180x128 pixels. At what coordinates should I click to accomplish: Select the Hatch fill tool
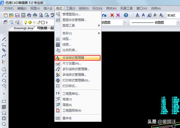pyautogui.click(x=4, y=118)
